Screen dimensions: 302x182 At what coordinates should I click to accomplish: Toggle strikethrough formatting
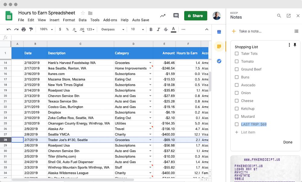[x=165, y=30]
